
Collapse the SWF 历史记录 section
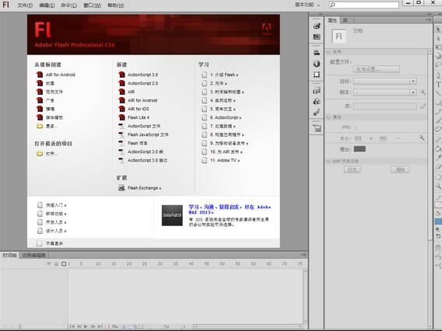pos(328,162)
